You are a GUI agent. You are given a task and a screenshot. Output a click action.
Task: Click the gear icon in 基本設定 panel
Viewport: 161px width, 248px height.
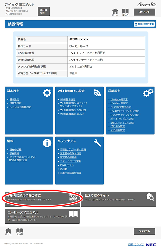click(x=47, y=93)
